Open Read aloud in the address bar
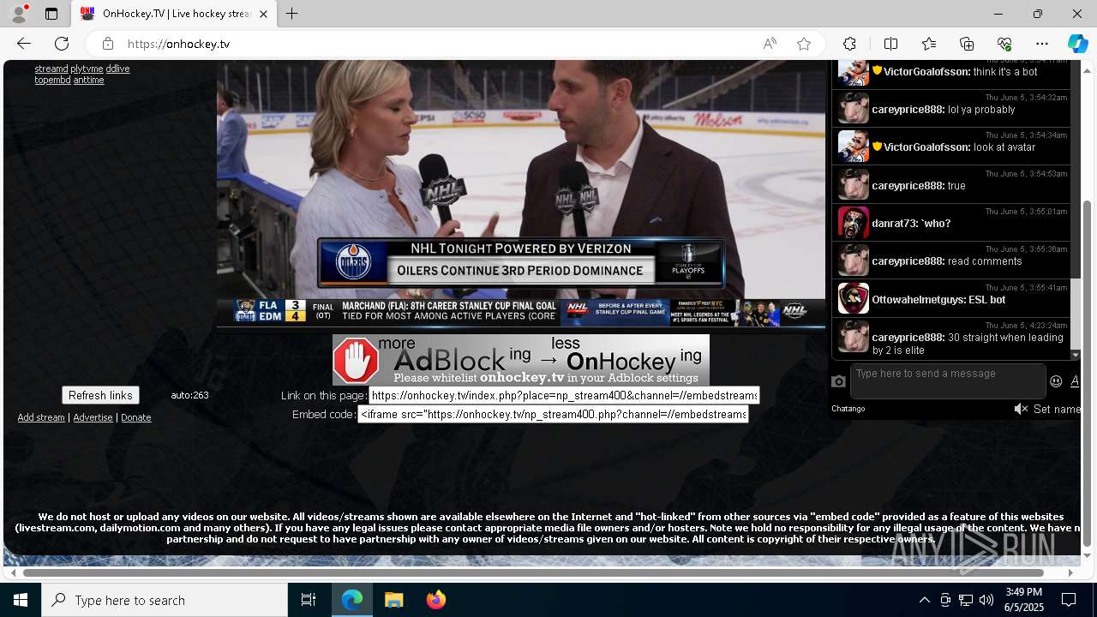The height and width of the screenshot is (617, 1097). click(770, 44)
